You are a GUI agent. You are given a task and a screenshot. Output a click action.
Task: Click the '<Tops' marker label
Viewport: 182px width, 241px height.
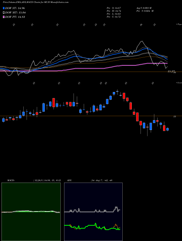click(x=179, y=24)
